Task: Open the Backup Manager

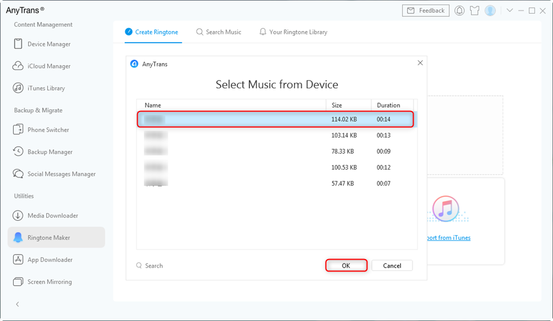Action: coord(50,151)
